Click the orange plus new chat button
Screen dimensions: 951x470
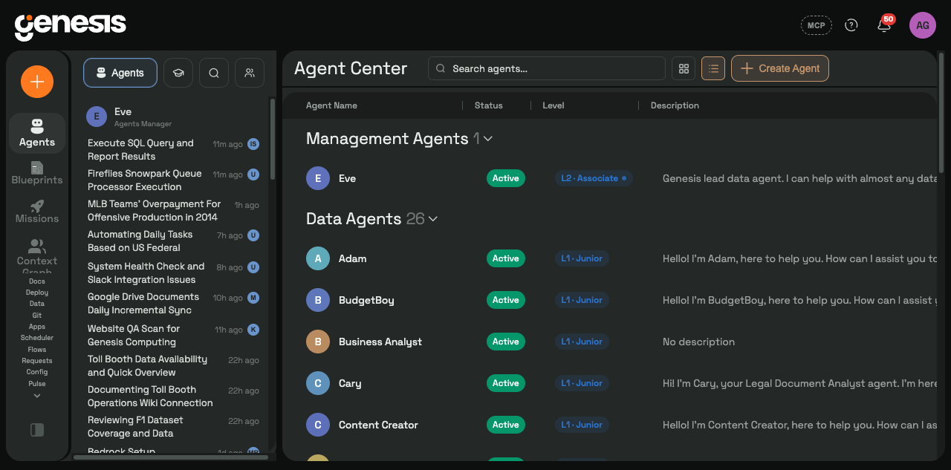[x=37, y=82]
